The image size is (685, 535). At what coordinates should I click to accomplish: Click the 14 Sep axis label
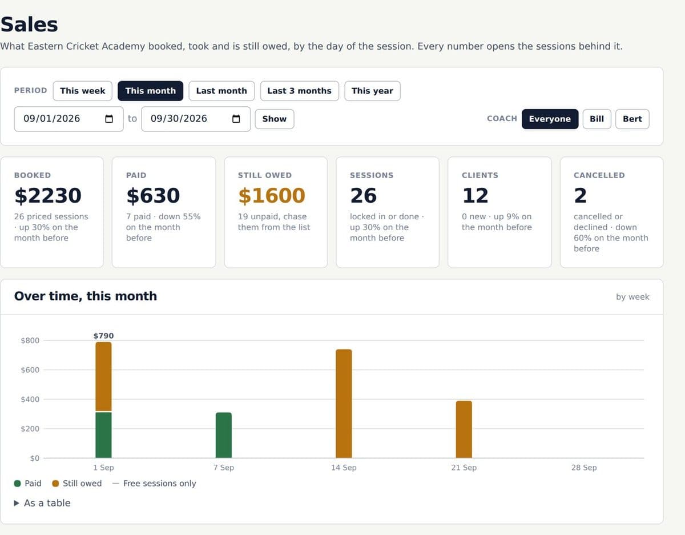(x=344, y=468)
